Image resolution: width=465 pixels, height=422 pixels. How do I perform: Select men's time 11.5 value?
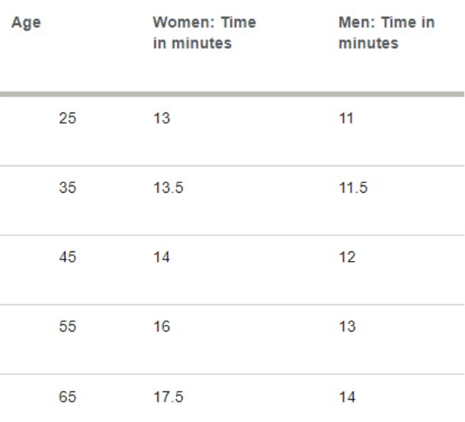[x=353, y=187]
